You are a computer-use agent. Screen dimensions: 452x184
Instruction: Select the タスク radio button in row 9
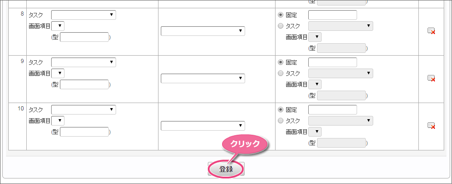(x=281, y=74)
